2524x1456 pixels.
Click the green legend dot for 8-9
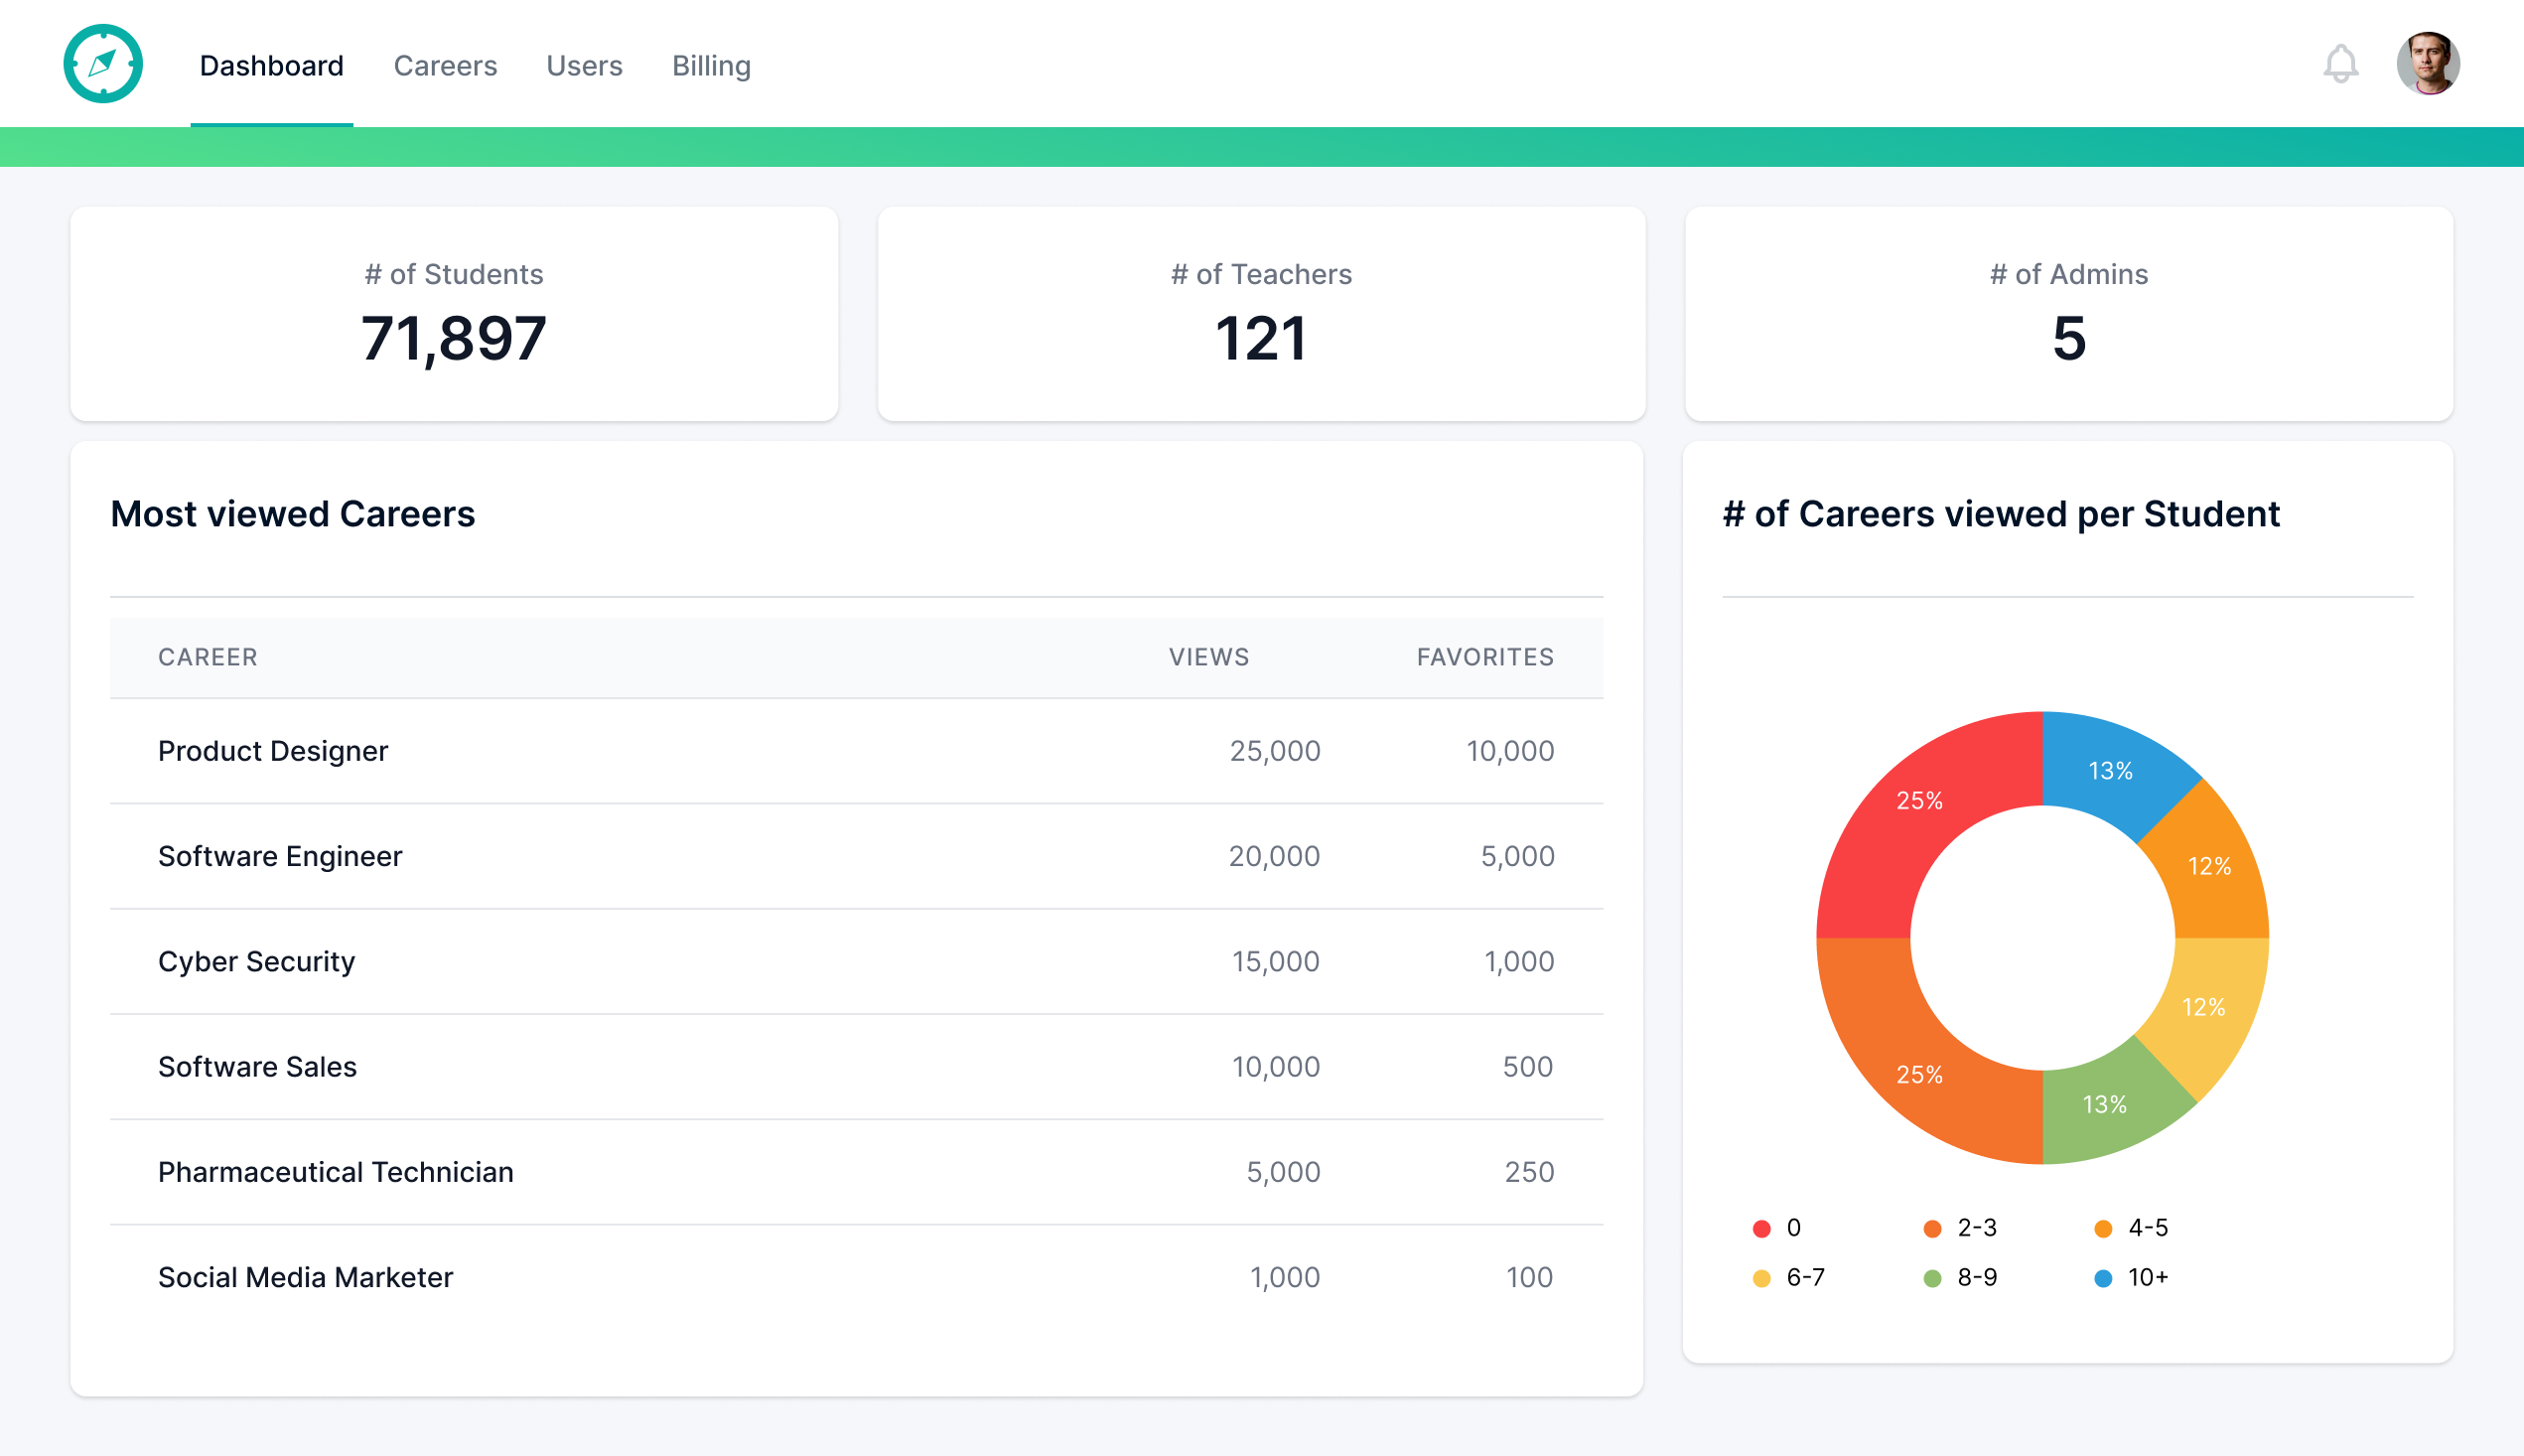(1931, 1277)
